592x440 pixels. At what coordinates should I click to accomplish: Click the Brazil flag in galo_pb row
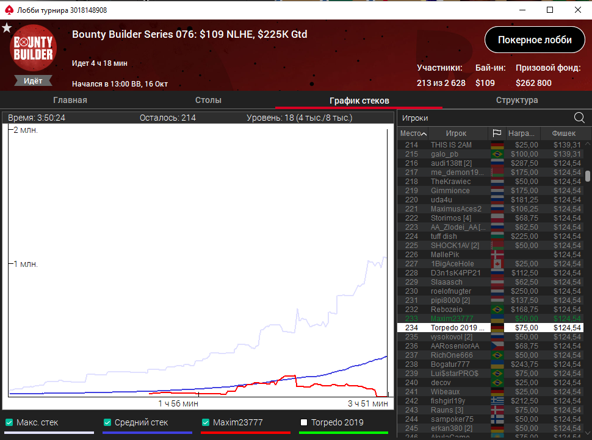coord(497,154)
